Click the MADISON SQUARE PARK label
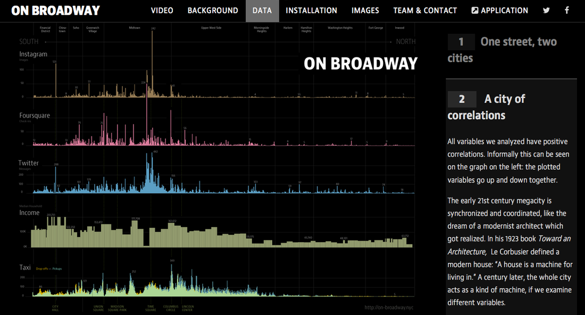Image resolution: width=585 pixels, height=315 pixels. click(117, 308)
